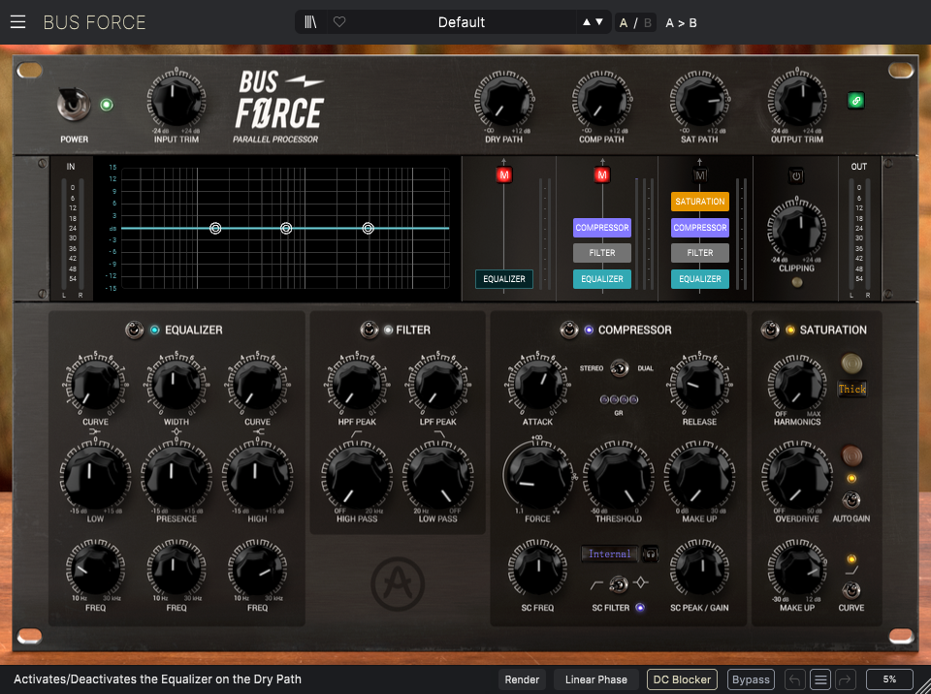Select the orange SATURATION block
The image size is (931, 694).
pos(700,202)
